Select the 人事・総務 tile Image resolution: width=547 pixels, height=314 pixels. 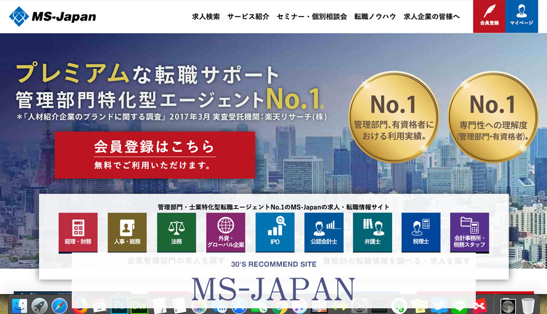click(x=127, y=233)
